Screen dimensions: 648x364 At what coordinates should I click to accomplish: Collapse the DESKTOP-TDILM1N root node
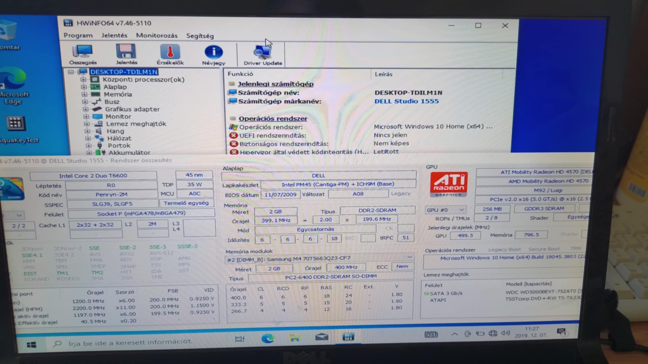(71, 72)
